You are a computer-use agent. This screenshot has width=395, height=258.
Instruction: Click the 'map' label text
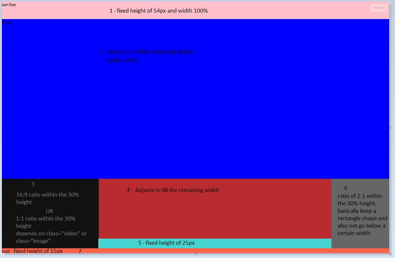(6, 22)
